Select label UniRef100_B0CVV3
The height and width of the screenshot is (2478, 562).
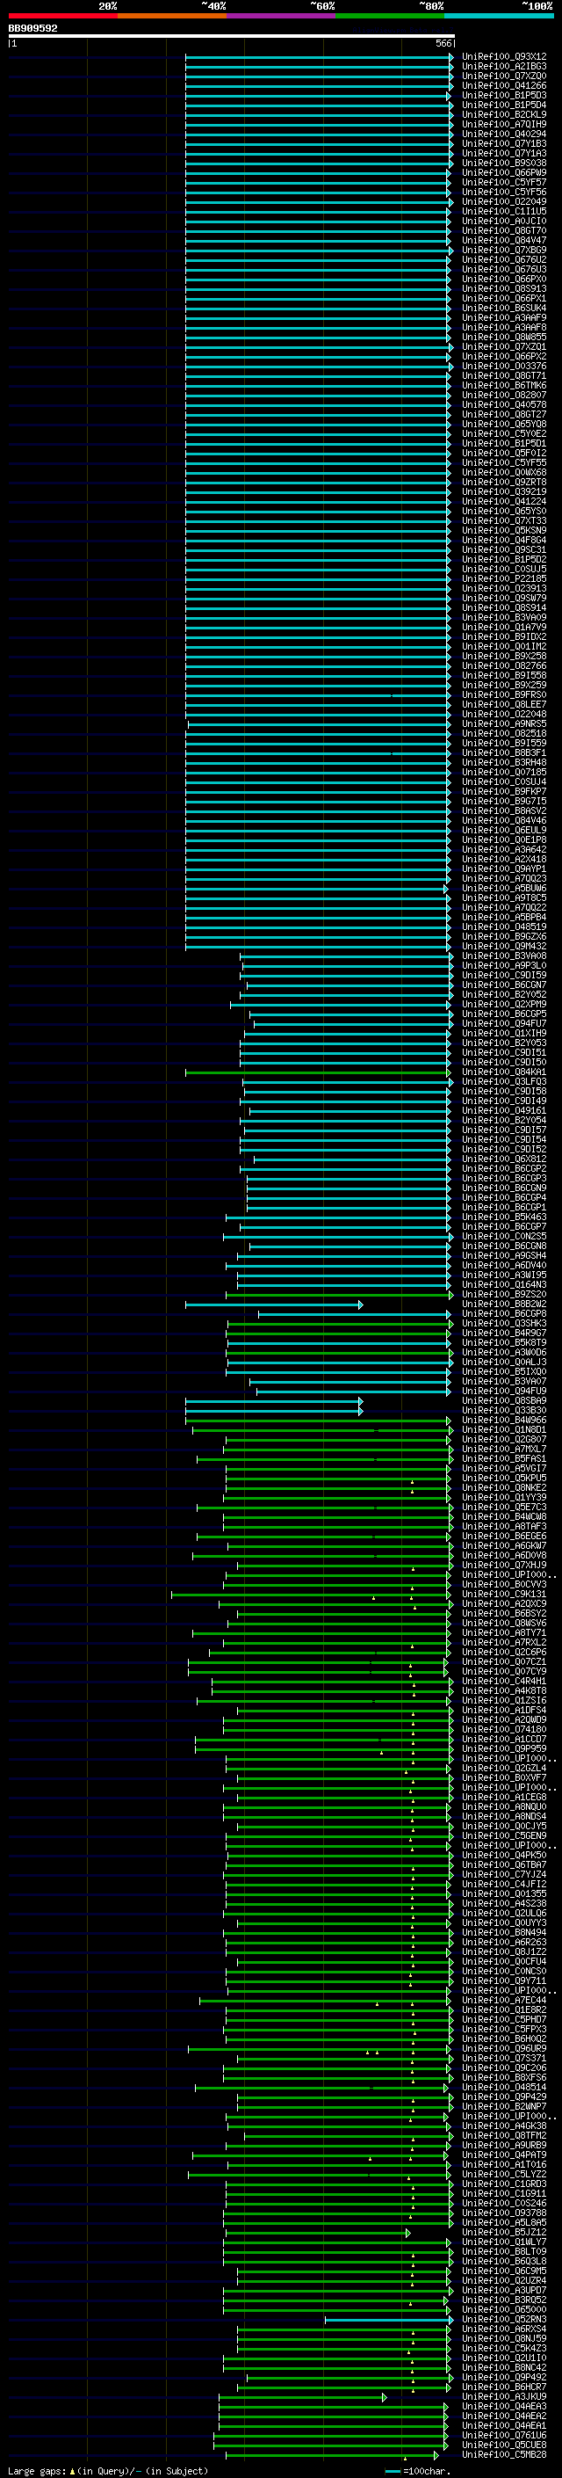pyautogui.click(x=504, y=1585)
